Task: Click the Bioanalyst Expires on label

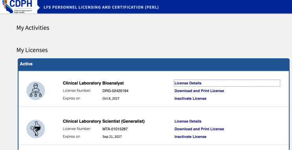Action: pos(71,98)
